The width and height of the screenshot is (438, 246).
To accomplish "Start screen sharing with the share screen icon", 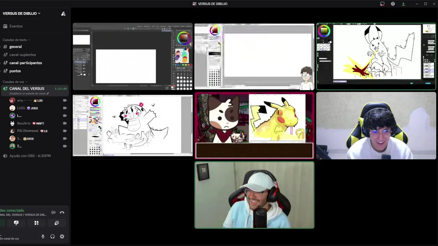I will click(16, 223).
